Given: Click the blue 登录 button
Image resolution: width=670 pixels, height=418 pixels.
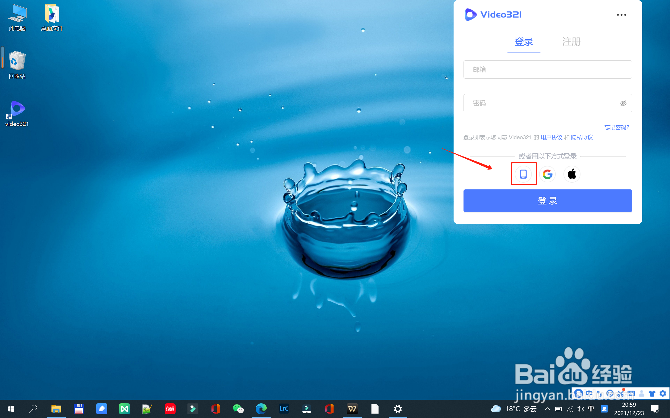Looking at the screenshot, I should click(547, 201).
